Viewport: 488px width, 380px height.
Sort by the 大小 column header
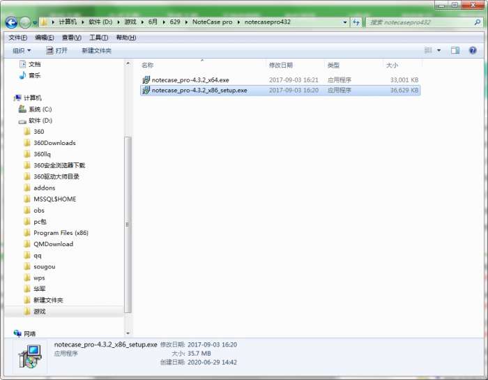(392, 66)
